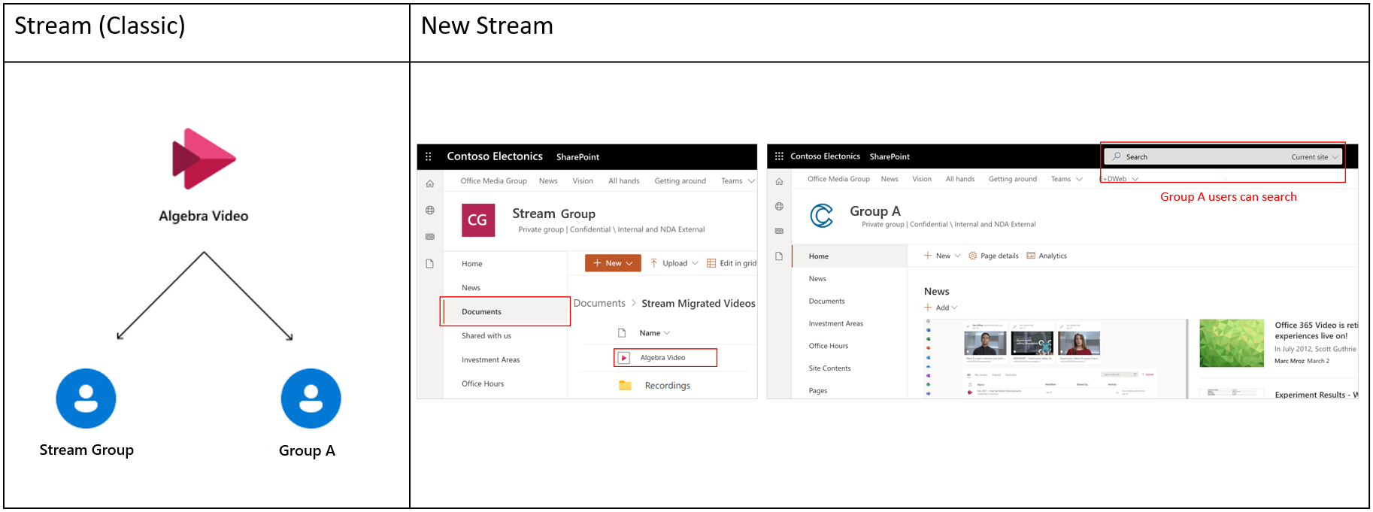The height and width of the screenshot is (512, 1373).
Task: Open News tab in Group A top navigation
Action: coord(890,179)
